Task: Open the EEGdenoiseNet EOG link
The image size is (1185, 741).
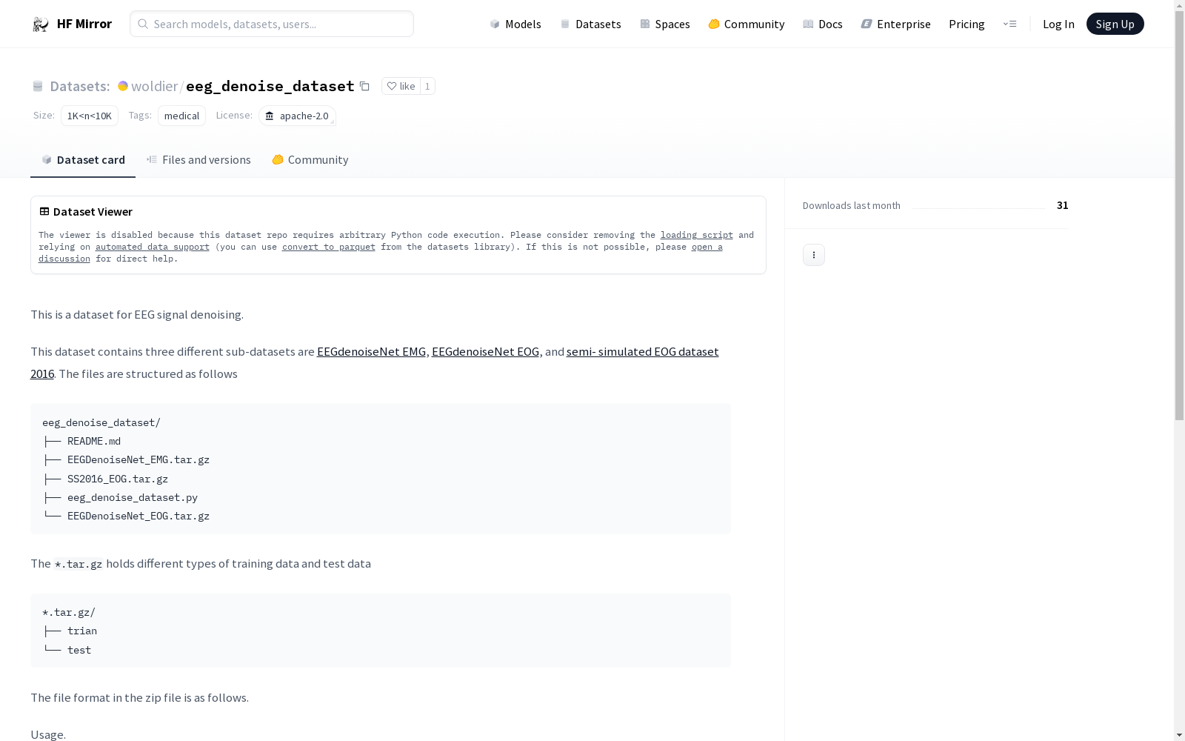Action: pyautogui.click(x=486, y=351)
